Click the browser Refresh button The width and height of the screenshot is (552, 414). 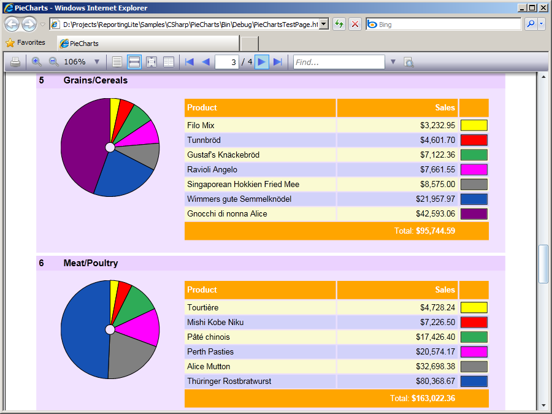339,25
